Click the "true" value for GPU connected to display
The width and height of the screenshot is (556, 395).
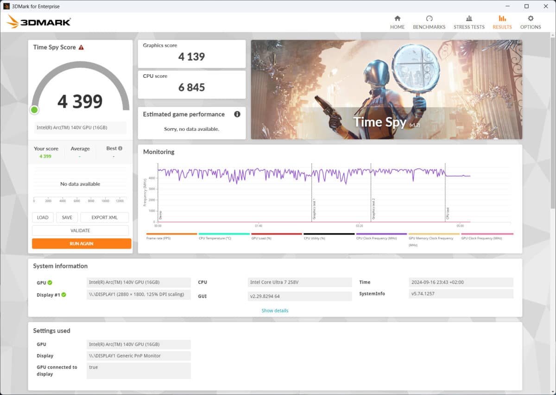[x=139, y=371]
